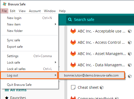This screenshot has height=99, width=134.
Task: Select Favorites in the sidebar
Action: click(x=18, y=98)
